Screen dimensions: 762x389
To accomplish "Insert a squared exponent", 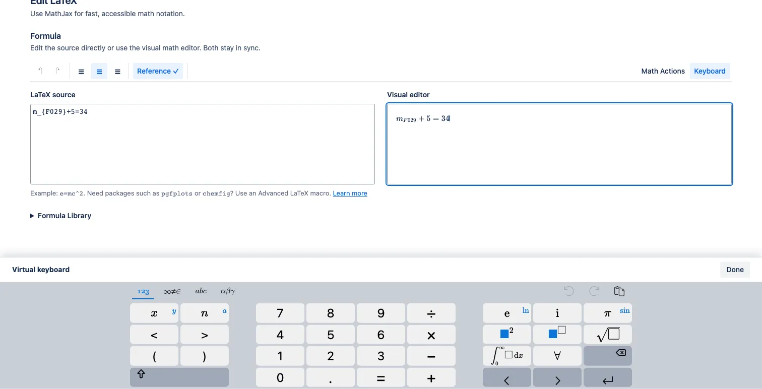I will point(506,335).
